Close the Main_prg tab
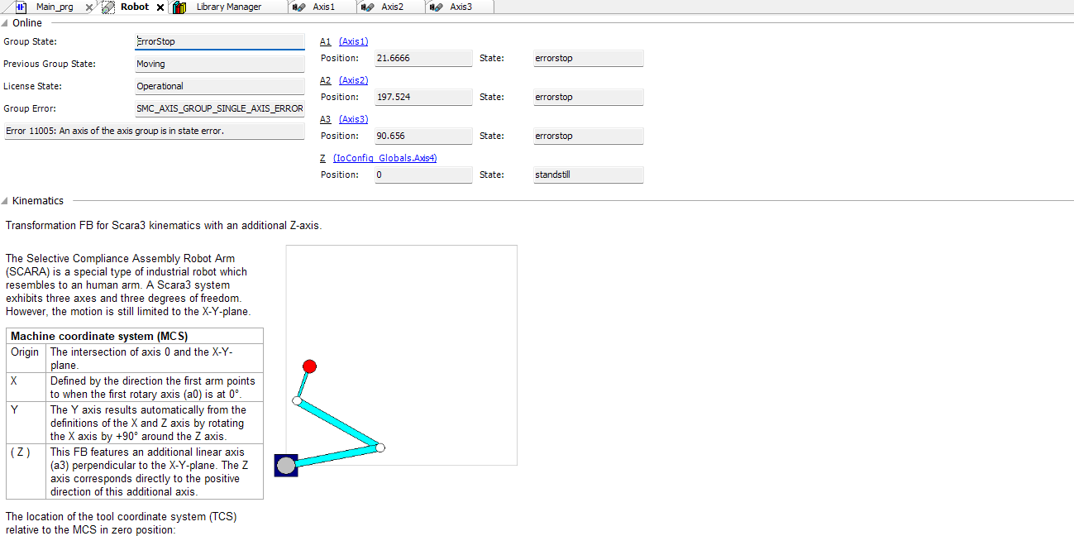 tap(89, 7)
